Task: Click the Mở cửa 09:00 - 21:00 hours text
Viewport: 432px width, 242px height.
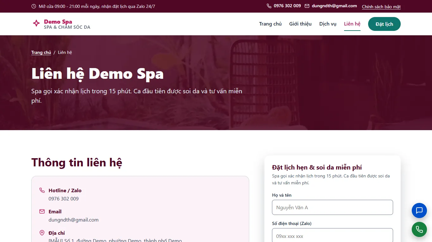Action: tap(97, 6)
